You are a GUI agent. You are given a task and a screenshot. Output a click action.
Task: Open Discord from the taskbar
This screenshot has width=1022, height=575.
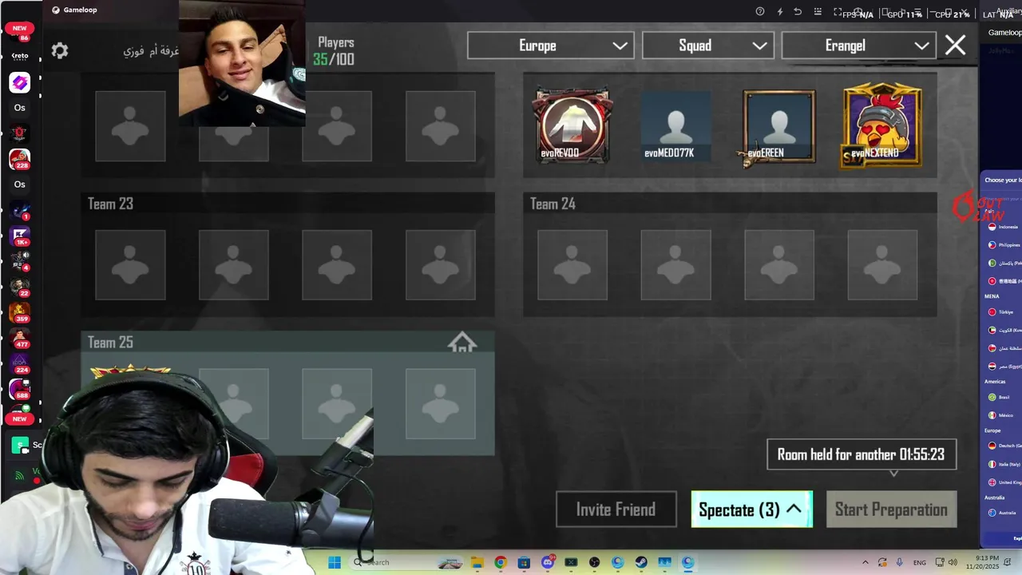548,562
